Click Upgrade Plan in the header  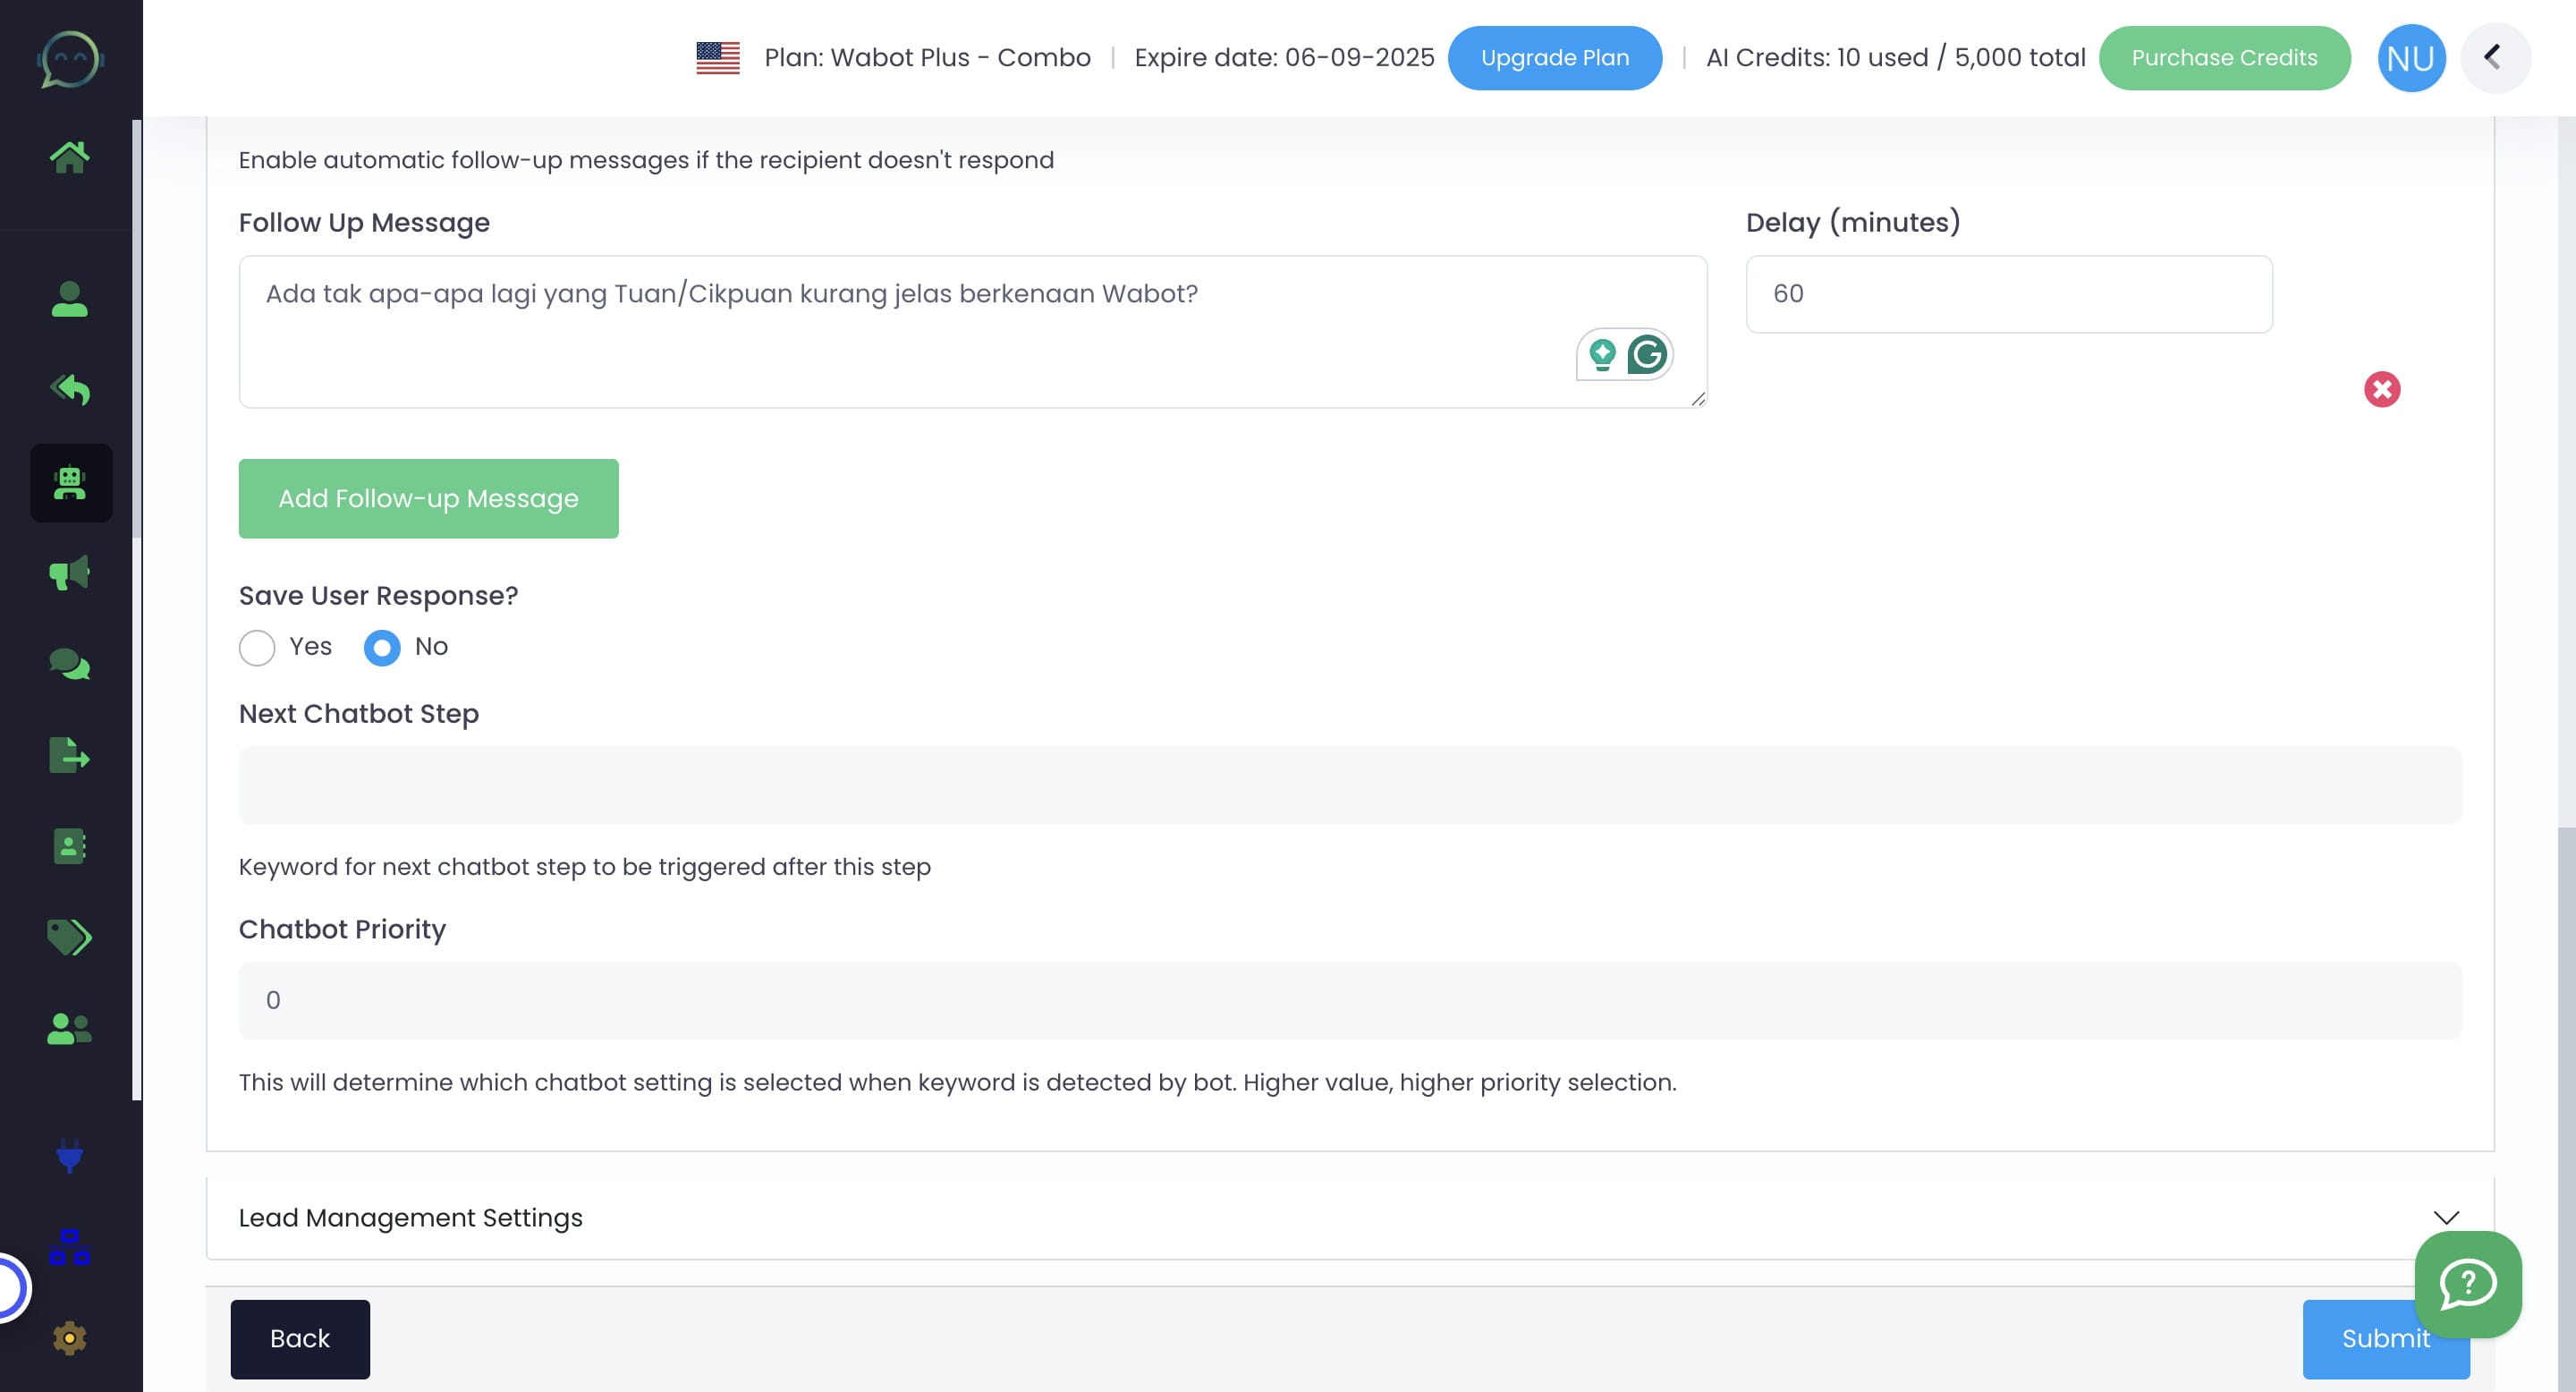(x=1555, y=57)
